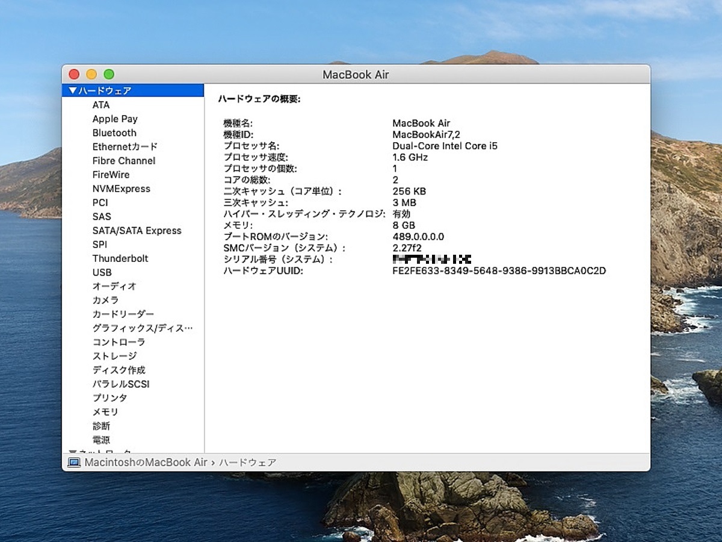Click the ハードウェアの概要 heading
722x542 pixels.
point(259,99)
